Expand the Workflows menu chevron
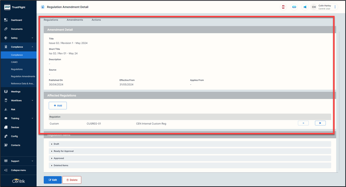Viewport: 346px width, 187px height. [32, 101]
